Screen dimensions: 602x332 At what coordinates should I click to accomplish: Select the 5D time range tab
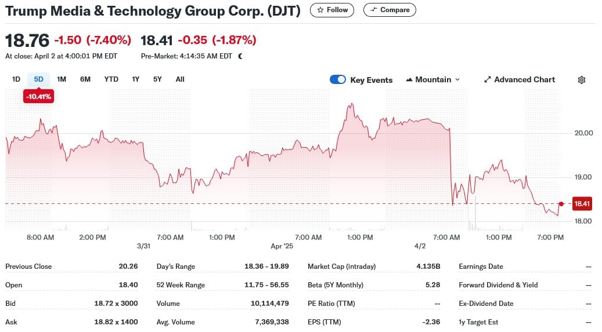38,79
